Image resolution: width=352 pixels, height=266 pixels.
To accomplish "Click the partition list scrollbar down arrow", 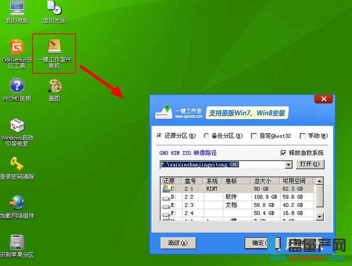I will pos(320,216).
